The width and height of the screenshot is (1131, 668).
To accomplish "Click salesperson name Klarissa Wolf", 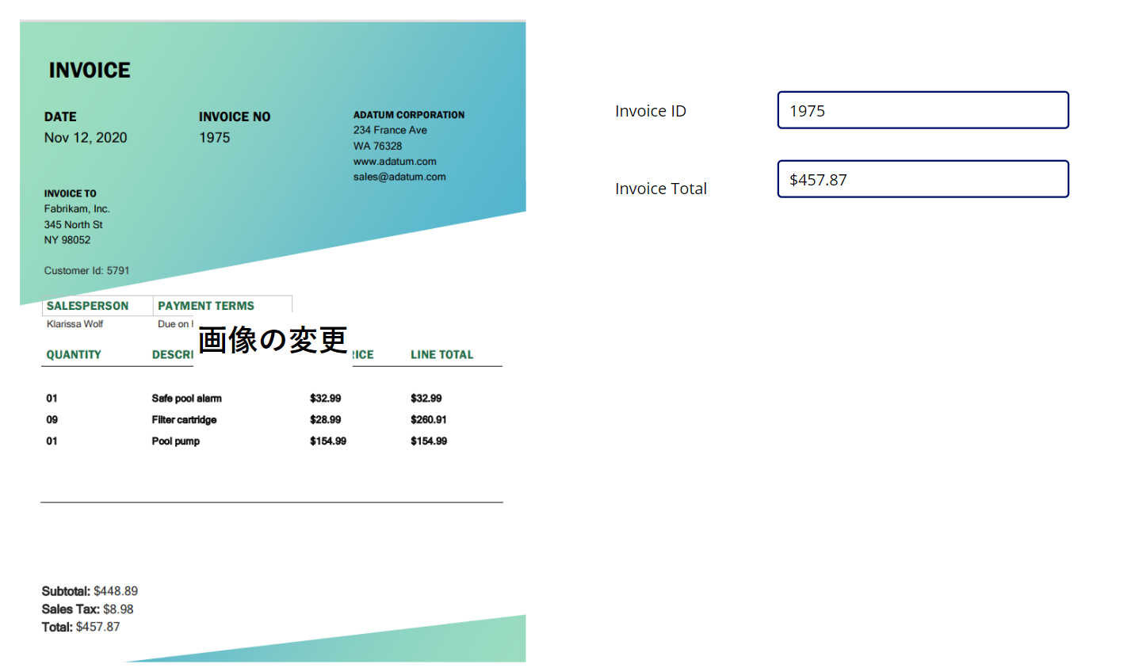I will pyautogui.click(x=75, y=324).
